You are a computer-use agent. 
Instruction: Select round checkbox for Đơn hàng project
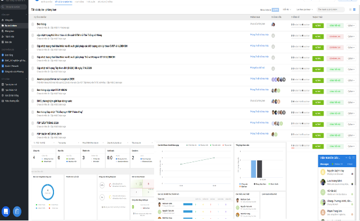33,24
